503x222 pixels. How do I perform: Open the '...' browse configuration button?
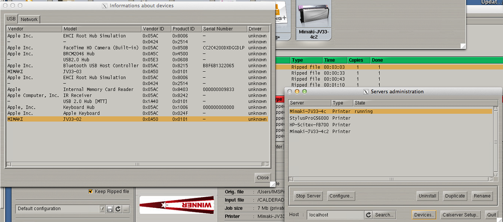coord(125,209)
